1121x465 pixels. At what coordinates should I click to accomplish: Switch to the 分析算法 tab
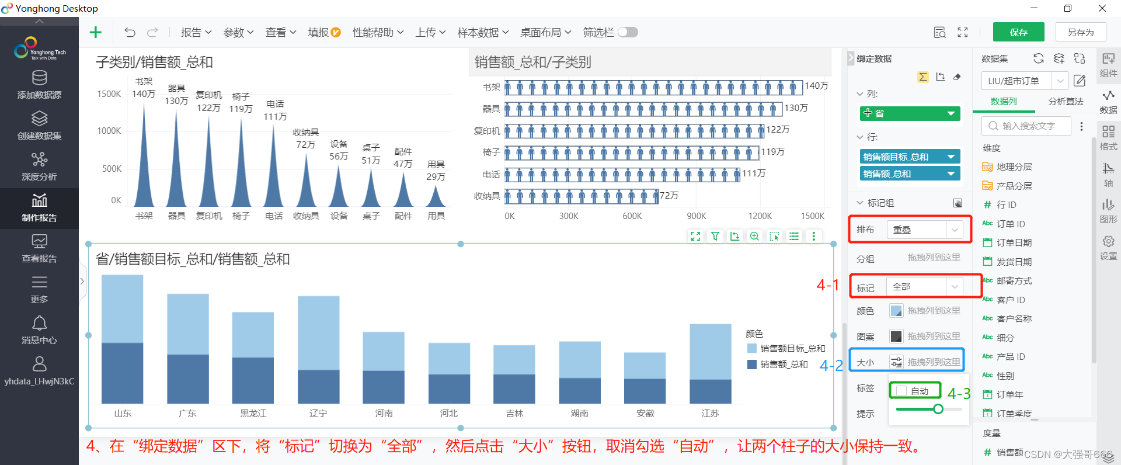pyautogui.click(x=1066, y=101)
